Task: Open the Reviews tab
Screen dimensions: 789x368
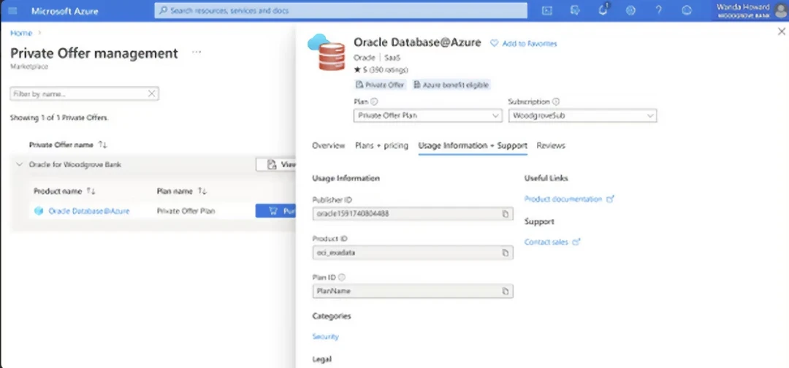Action: coord(551,146)
